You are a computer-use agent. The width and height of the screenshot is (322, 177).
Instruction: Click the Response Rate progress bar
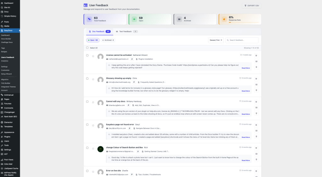(244, 22)
